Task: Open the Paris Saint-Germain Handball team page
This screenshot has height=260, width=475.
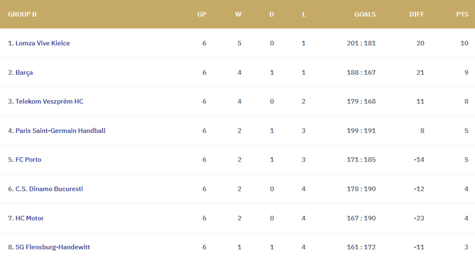Action: click(x=60, y=131)
